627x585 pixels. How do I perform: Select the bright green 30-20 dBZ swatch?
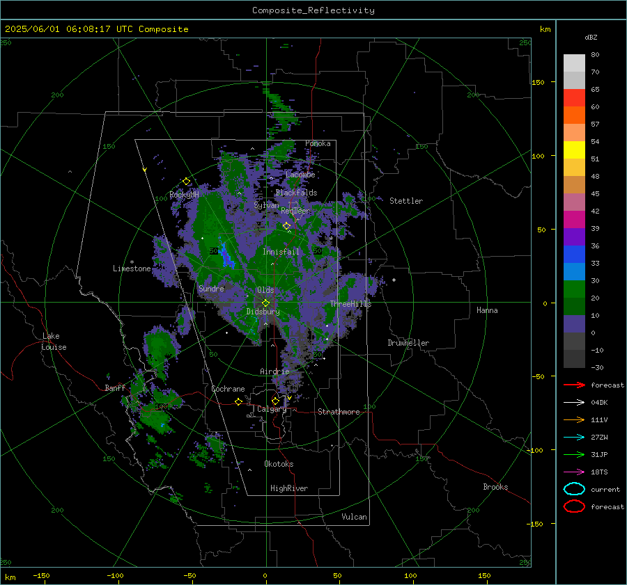(x=574, y=289)
